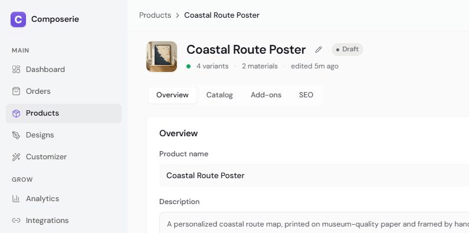
Task: Click the Coastal Route Poster breadcrumb
Action: (222, 15)
